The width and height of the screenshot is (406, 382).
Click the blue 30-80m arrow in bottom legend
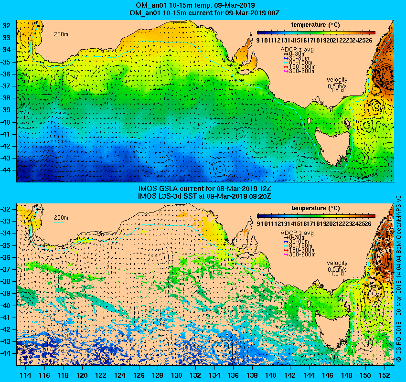286,242
